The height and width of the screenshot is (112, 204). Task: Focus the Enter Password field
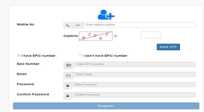point(134,85)
